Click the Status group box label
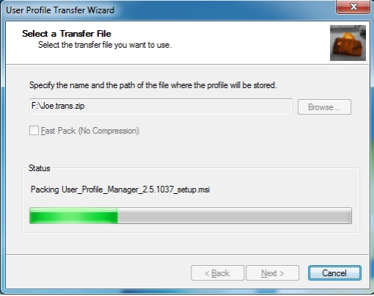Viewport: 374px width, 296px height. [40, 168]
